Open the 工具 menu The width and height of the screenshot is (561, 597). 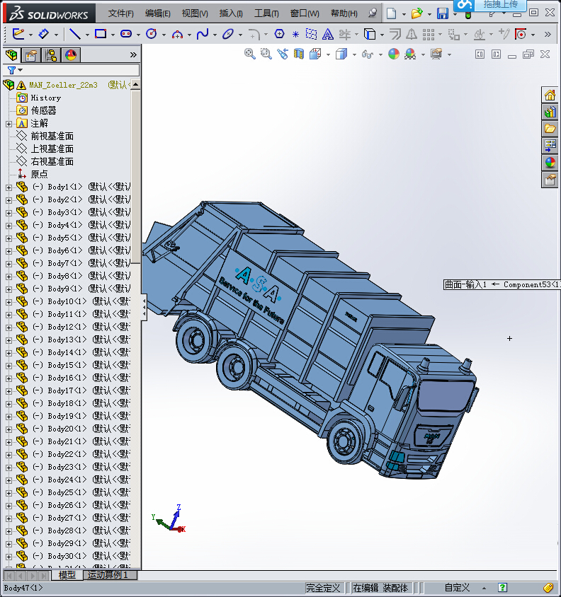click(266, 13)
